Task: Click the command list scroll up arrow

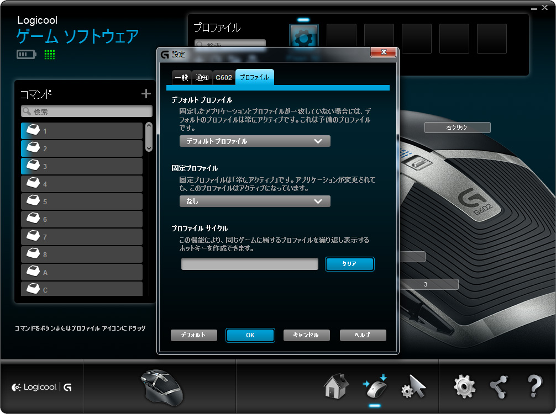Action: pyautogui.click(x=149, y=126)
